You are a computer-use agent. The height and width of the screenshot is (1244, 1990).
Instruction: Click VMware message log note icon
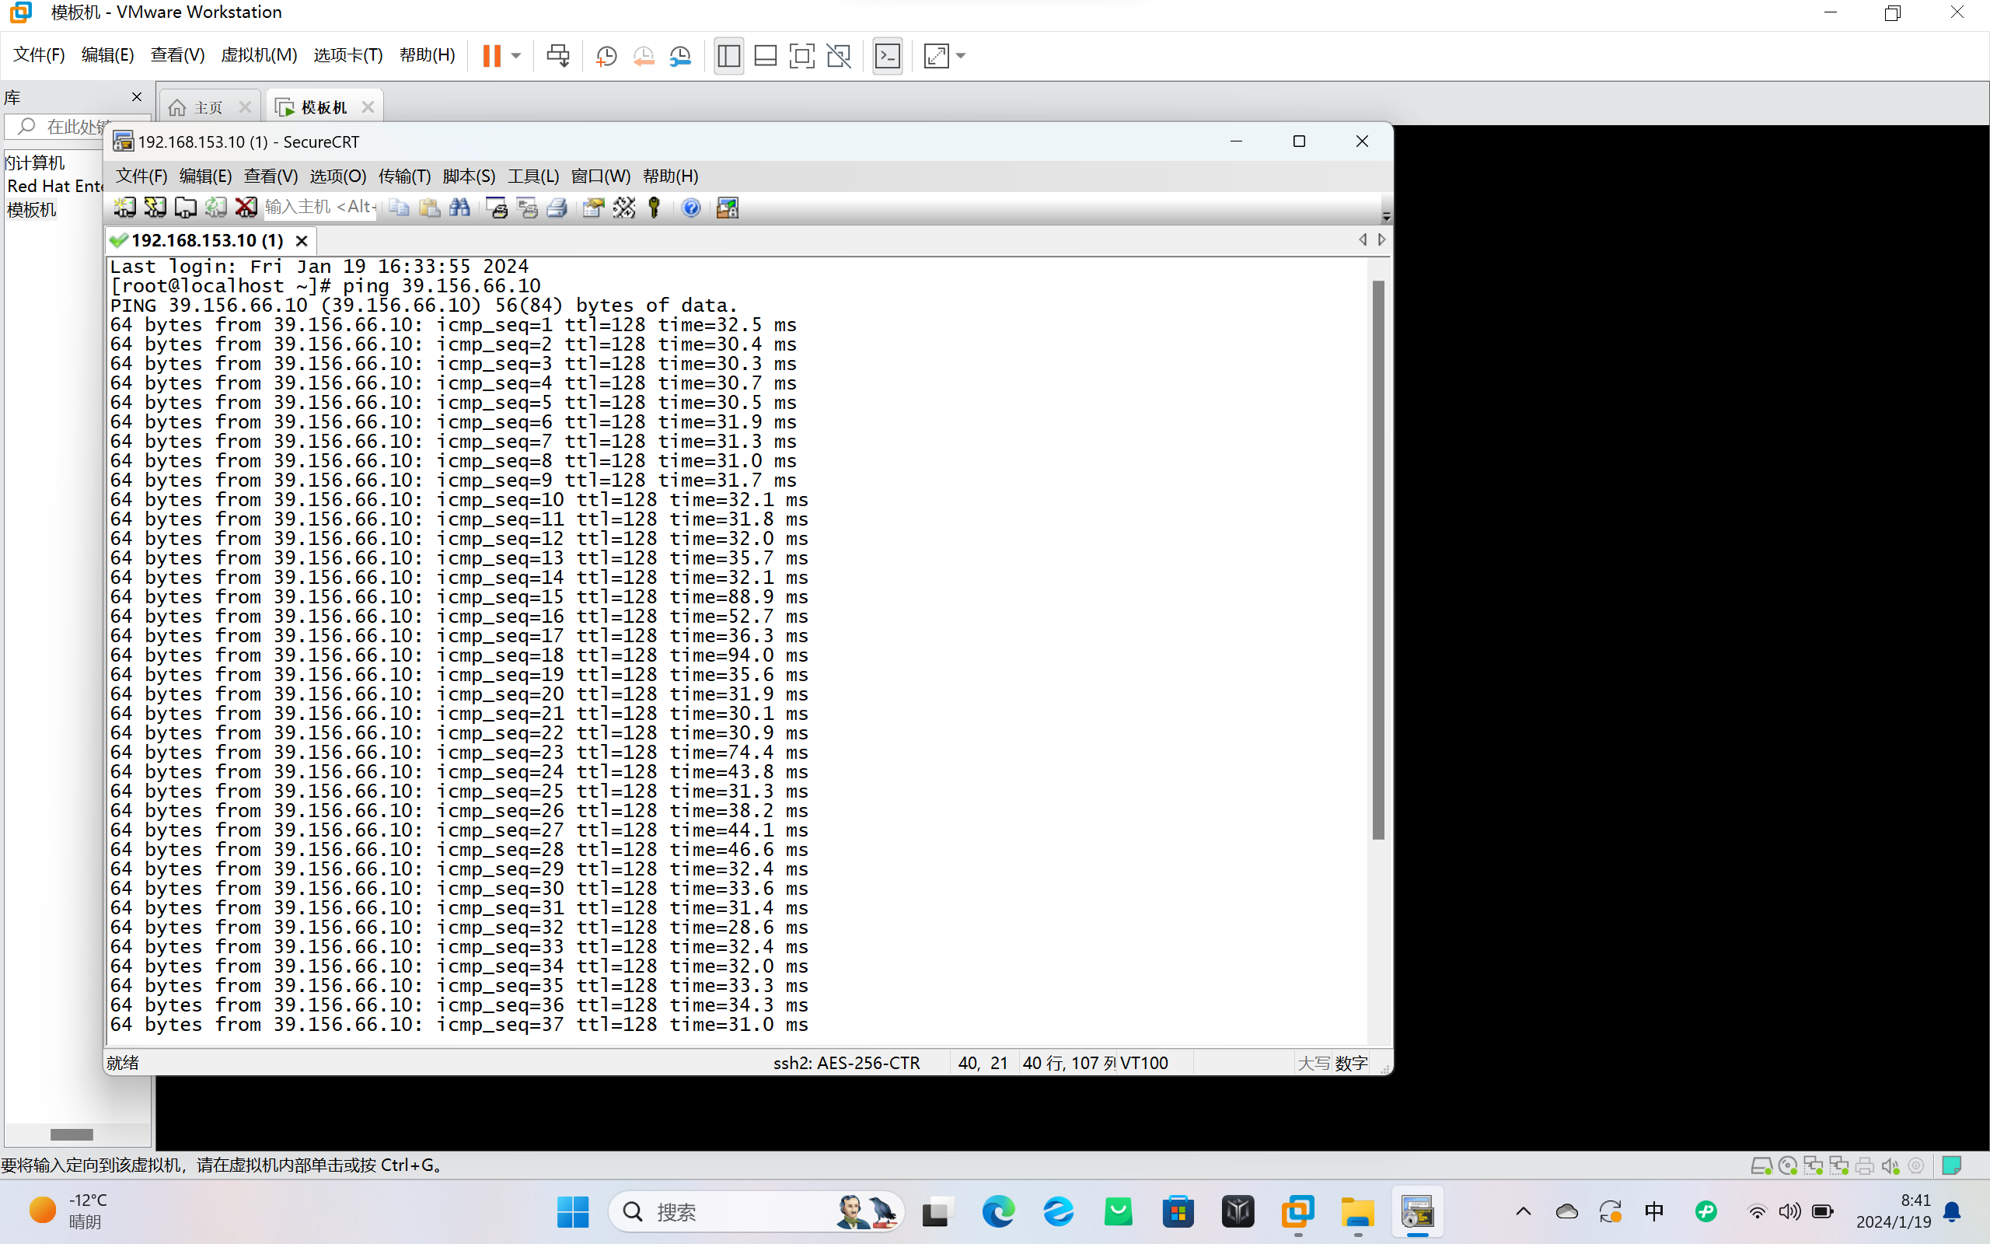tap(1951, 1165)
